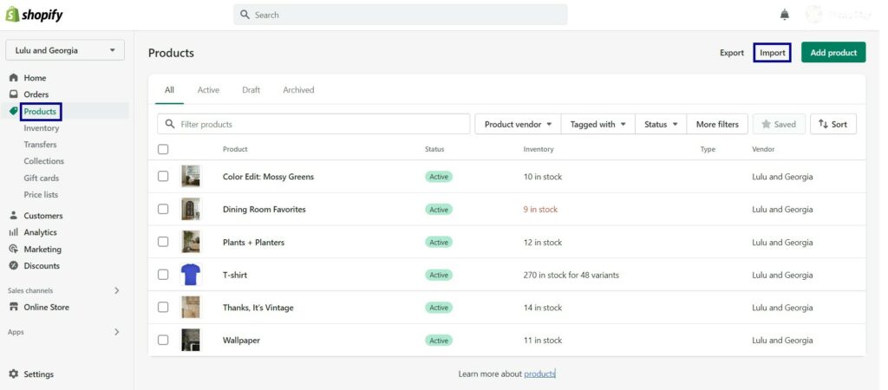The width and height of the screenshot is (888, 390).
Task: Toggle the select-all products checkbox
Action: pyautogui.click(x=163, y=149)
